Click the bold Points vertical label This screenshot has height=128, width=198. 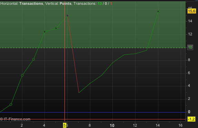coord(66,3)
